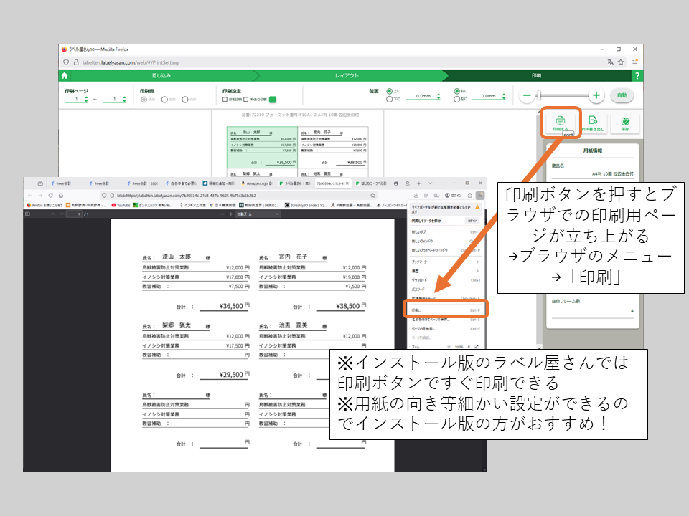
Task: Click the 印刷する print icon button
Action: pyautogui.click(x=561, y=123)
